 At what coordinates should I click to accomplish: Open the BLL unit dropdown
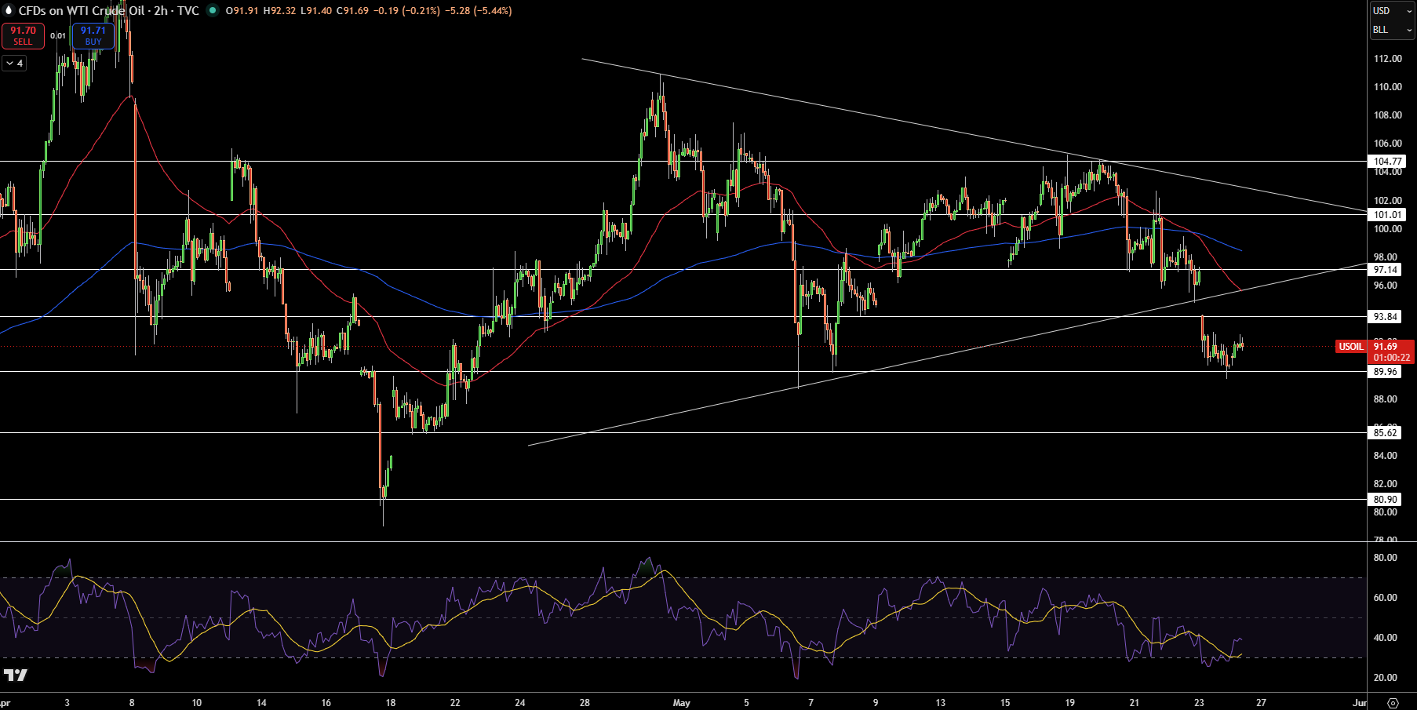tap(1393, 30)
